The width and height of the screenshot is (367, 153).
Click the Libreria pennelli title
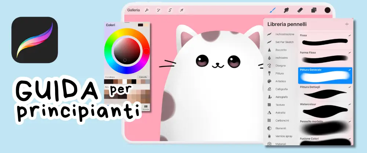tap(287, 24)
